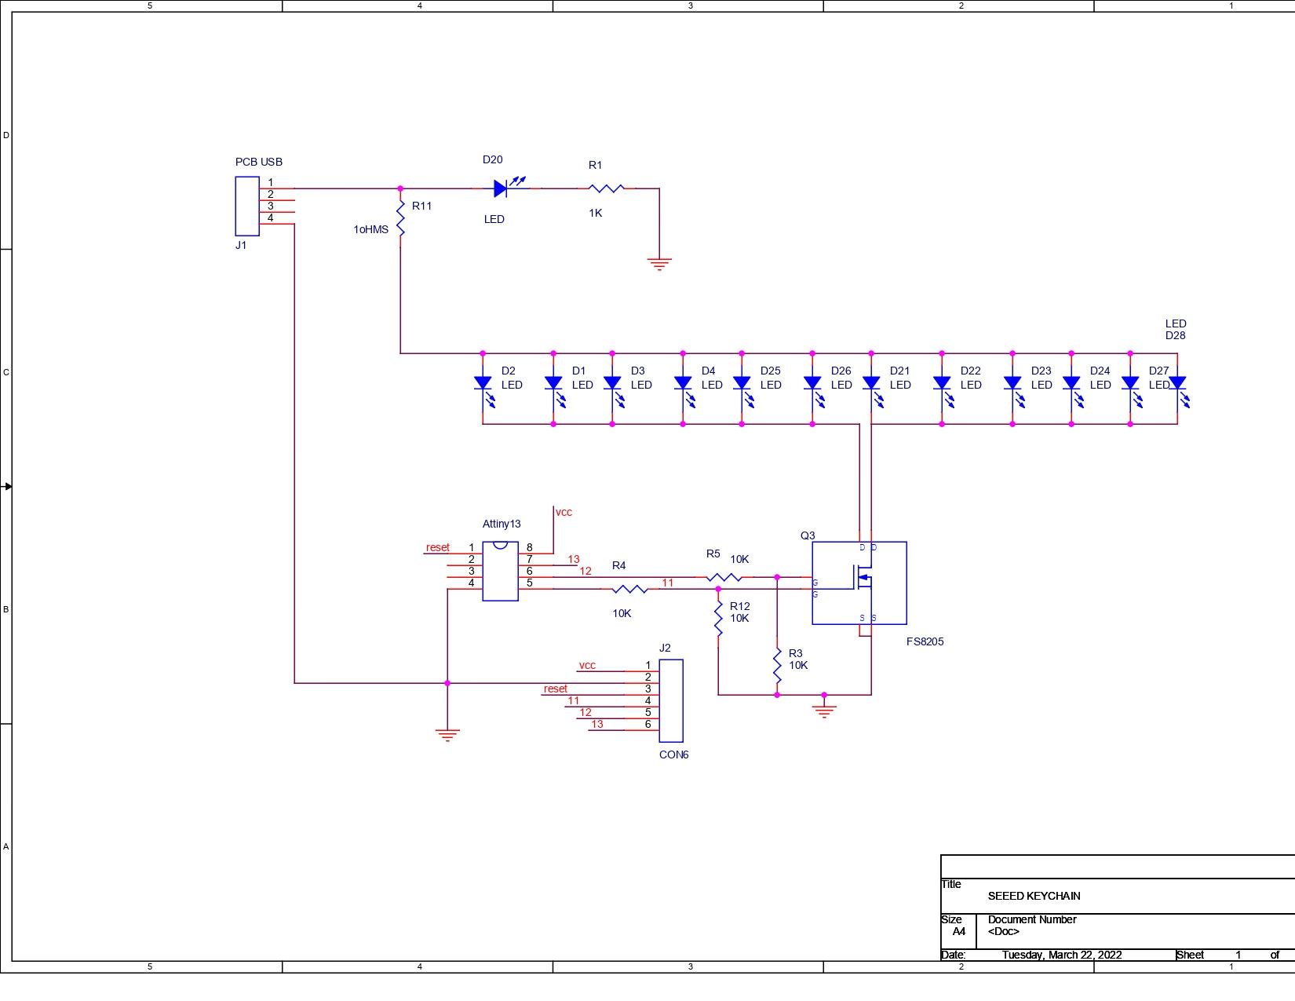Click ground symbol below Attiny13 pin 4
Viewport: 1295px width, 1001px height.
[447, 735]
